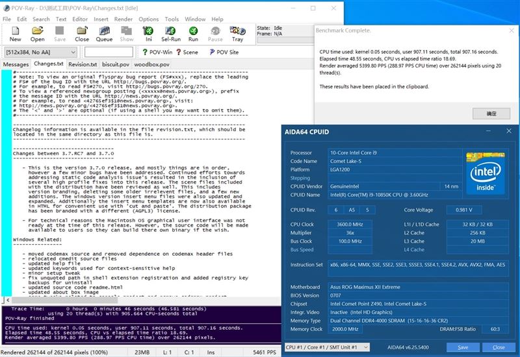The image size is (520, 357).
Task: Open the Insert menu
Action: [101, 19]
